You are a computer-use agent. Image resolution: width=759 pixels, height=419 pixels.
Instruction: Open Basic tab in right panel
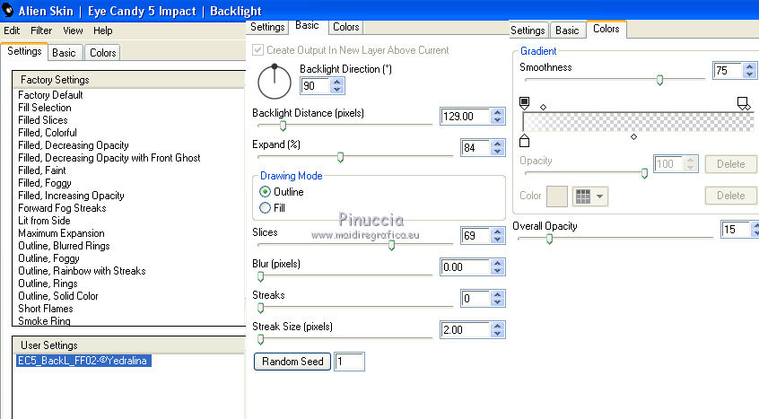[567, 31]
